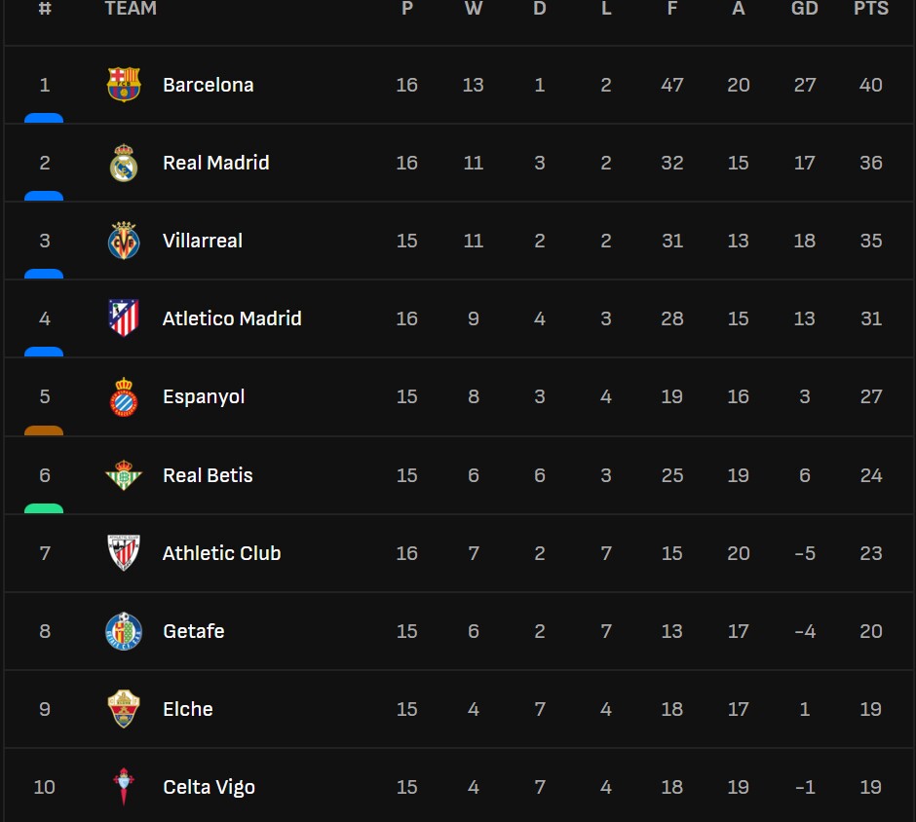Click the Atletico Madrid club crest
The width and height of the screenshot is (916, 822).
[x=124, y=318]
